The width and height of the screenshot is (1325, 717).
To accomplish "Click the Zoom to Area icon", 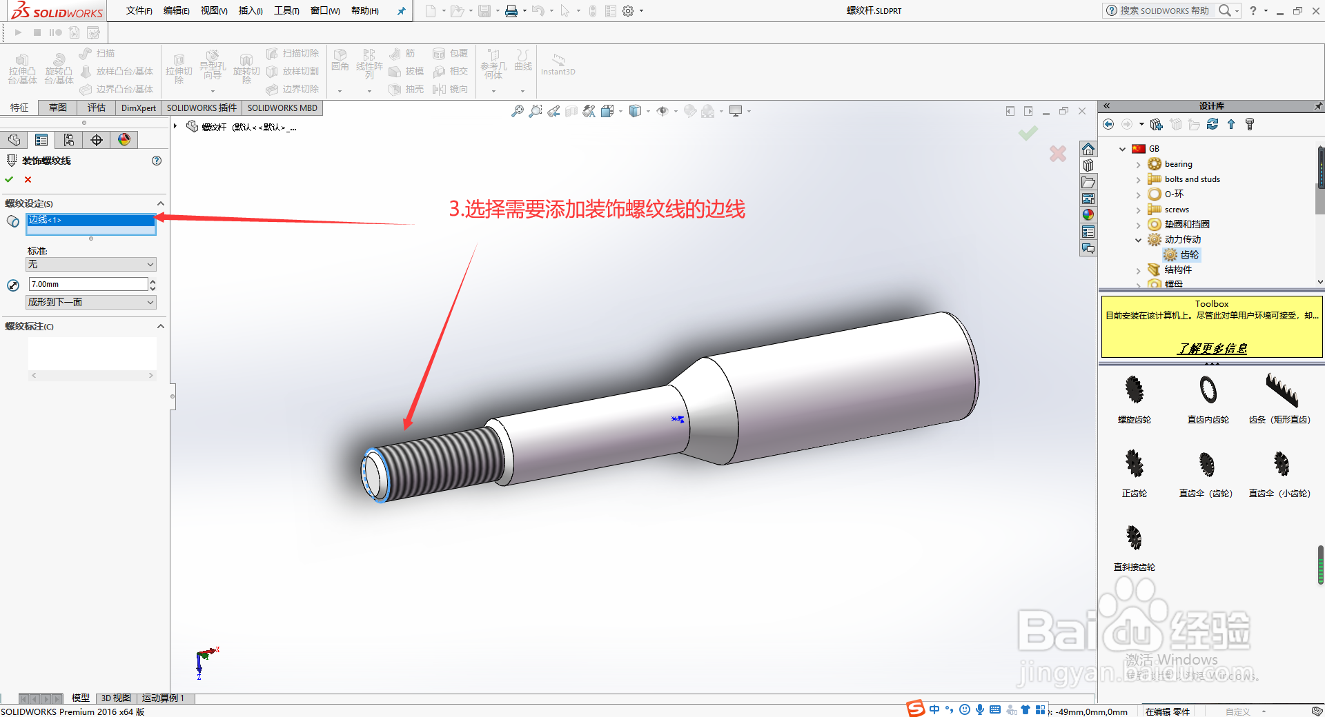I will click(x=535, y=111).
